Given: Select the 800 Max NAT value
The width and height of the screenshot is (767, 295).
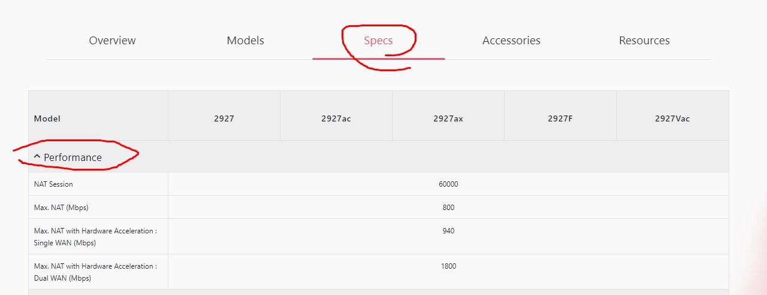Looking at the screenshot, I should pos(448,208).
